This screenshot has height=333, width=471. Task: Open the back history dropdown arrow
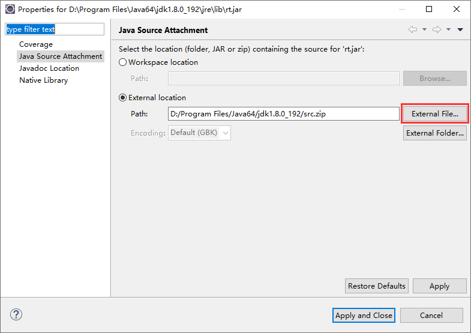point(424,30)
